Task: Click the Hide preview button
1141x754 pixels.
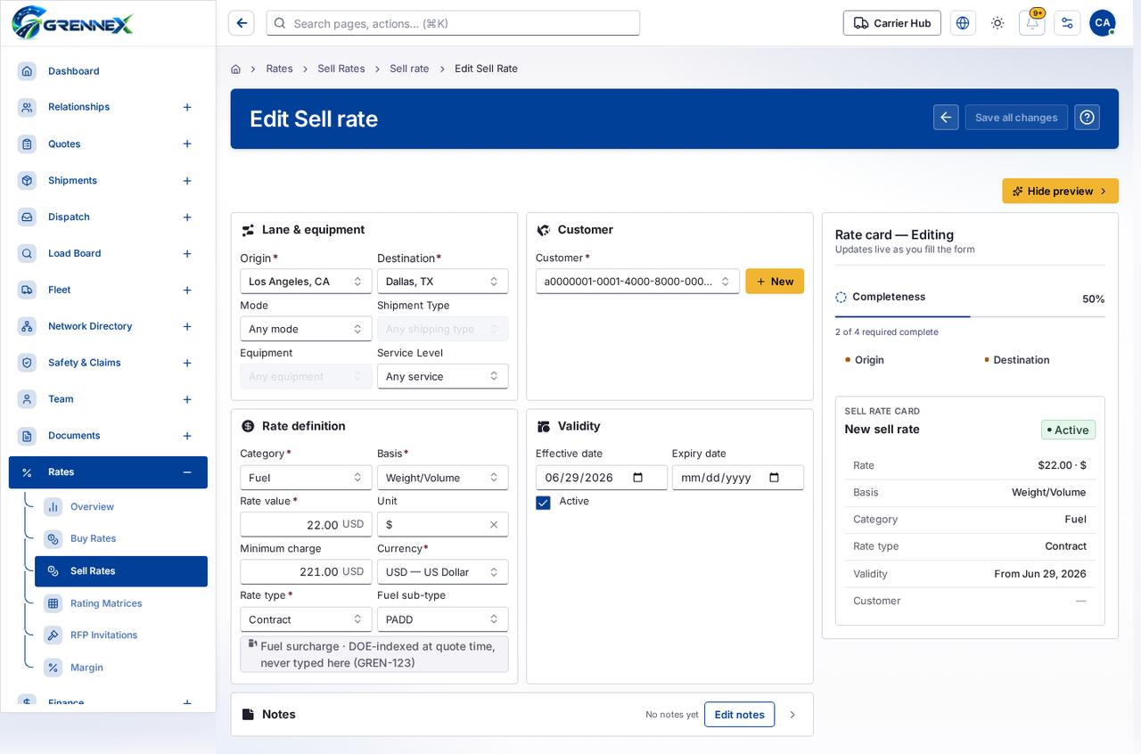Action: tap(1060, 191)
